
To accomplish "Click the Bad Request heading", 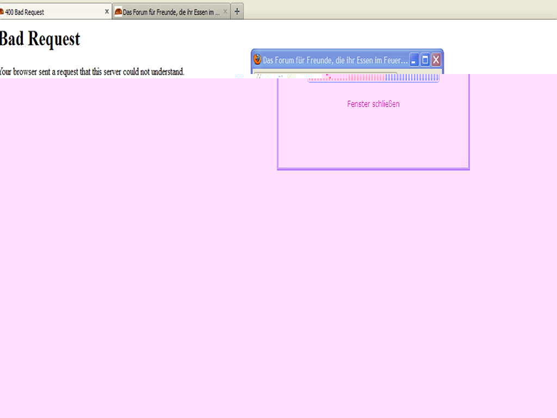I will pos(40,39).
